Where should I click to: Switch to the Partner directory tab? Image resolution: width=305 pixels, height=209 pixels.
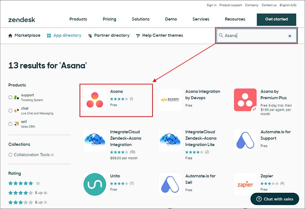point(109,35)
